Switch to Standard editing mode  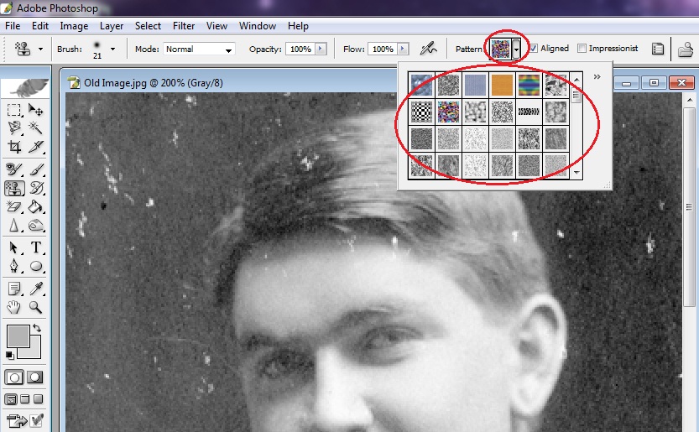(x=13, y=377)
